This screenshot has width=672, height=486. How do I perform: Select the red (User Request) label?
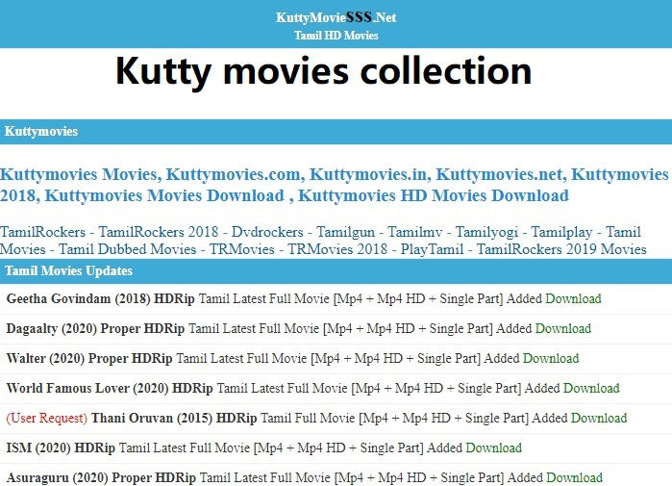[x=47, y=418]
